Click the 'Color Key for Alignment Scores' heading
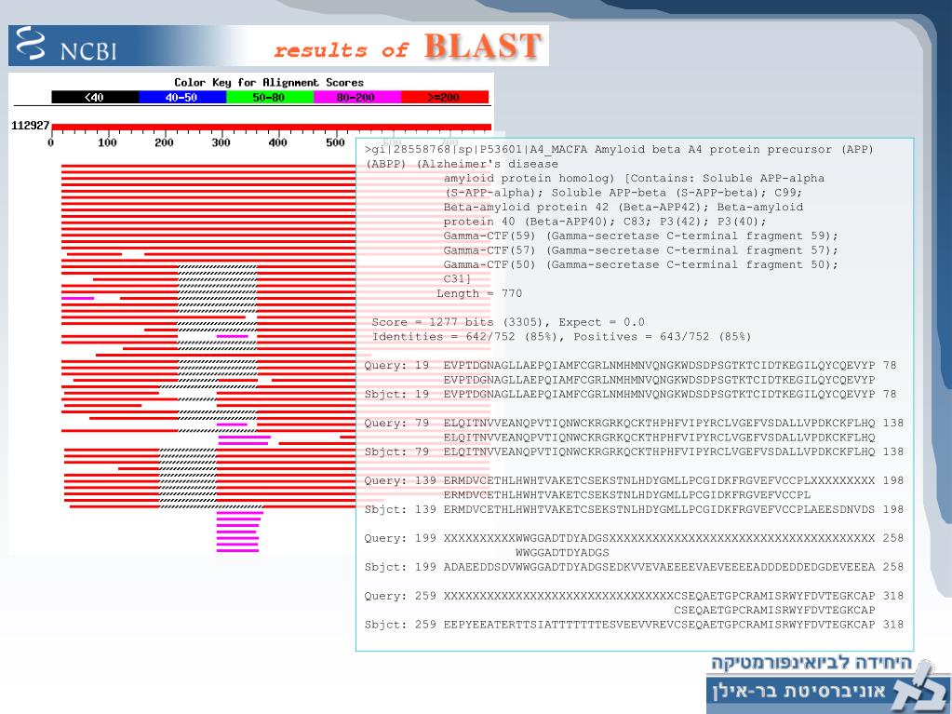 click(268, 82)
